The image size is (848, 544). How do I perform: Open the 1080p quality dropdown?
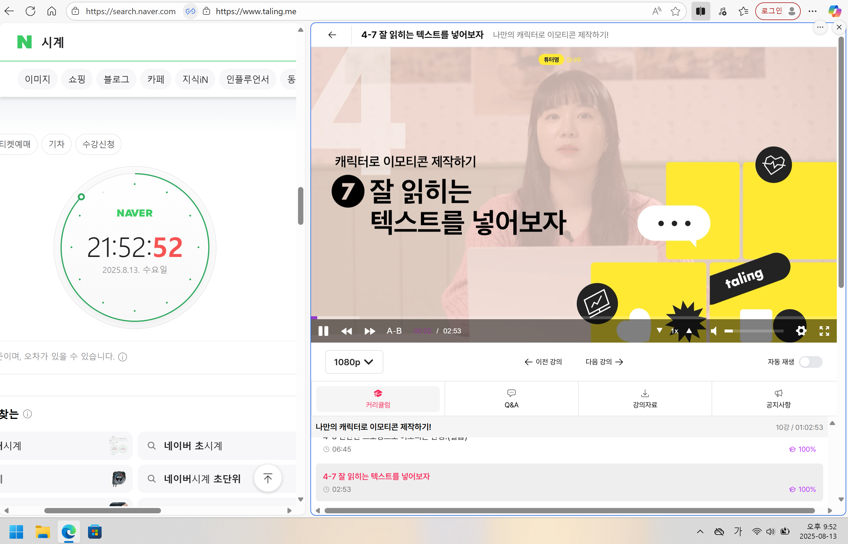click(x=354, y=362)
